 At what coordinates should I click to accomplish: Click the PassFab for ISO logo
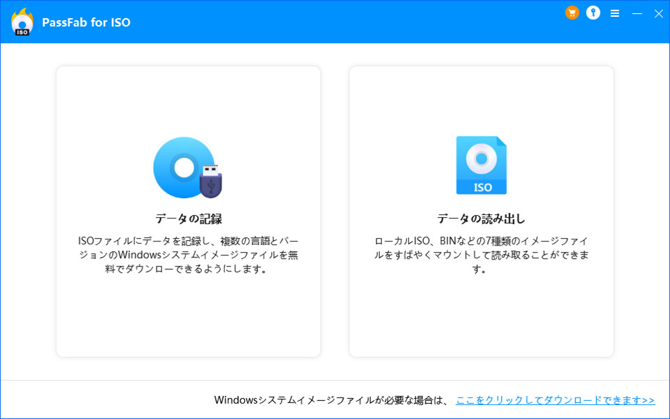click(x=21, y=22)
